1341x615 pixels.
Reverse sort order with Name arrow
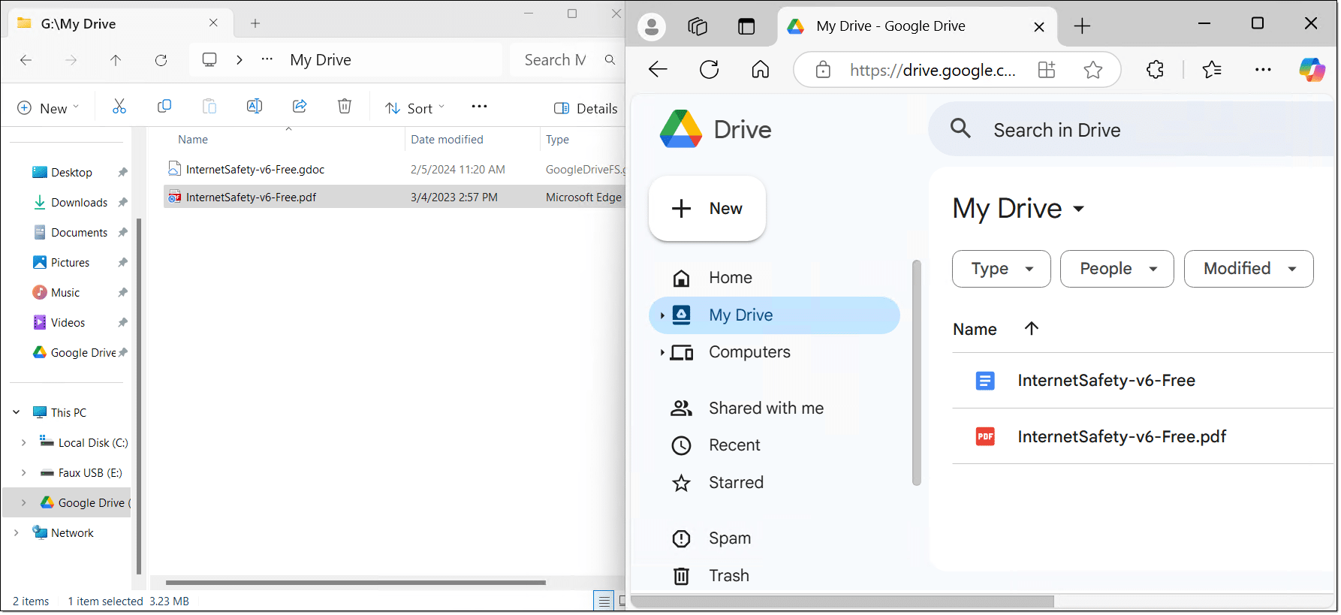pos(1031,329)
